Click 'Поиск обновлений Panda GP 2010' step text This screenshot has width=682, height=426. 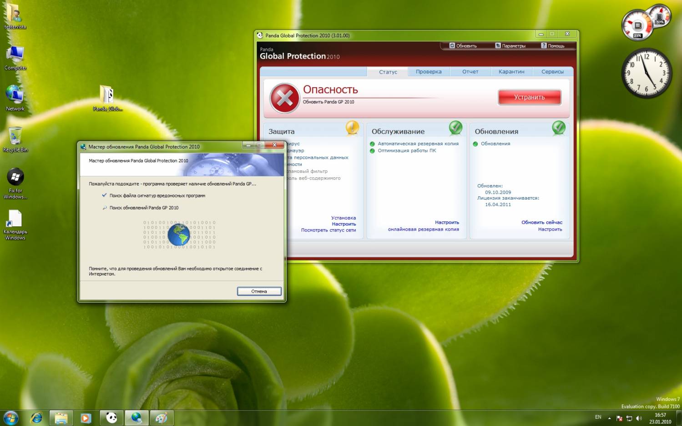pyautogui.click(x=144, y=208)
